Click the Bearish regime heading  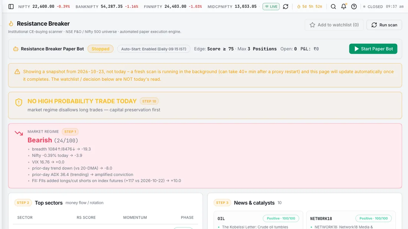pos(40,140)
